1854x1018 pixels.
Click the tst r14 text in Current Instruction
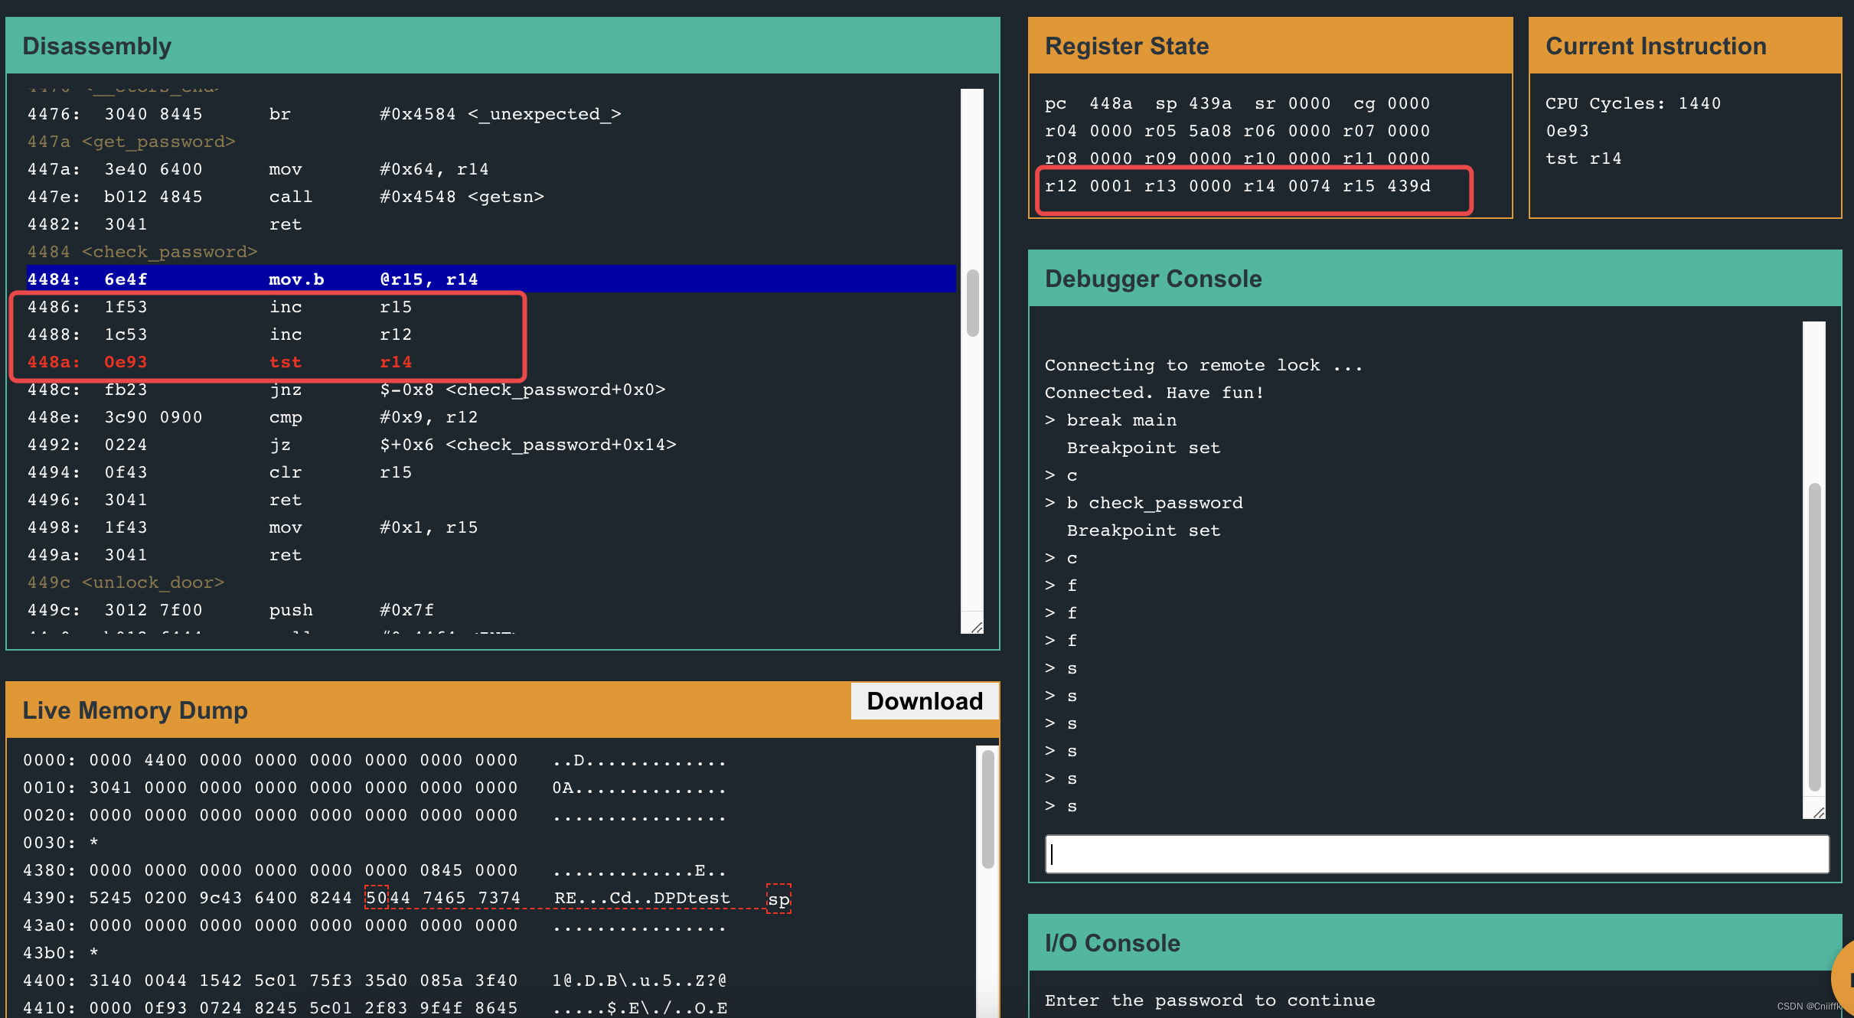[x=1583, y=158]
